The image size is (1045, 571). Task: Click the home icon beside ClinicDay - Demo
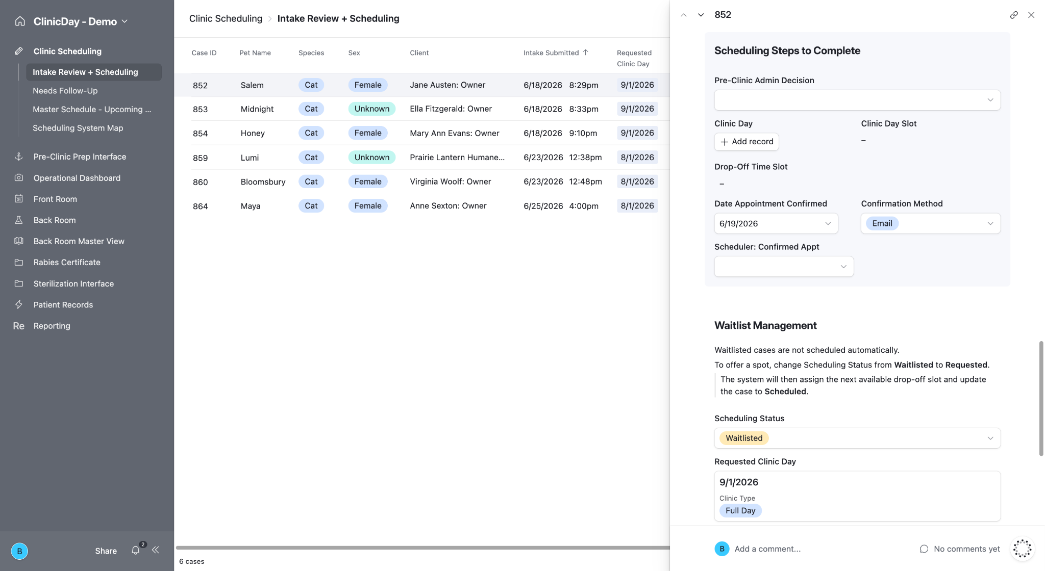pyautogui.click(x=20, y=21)
